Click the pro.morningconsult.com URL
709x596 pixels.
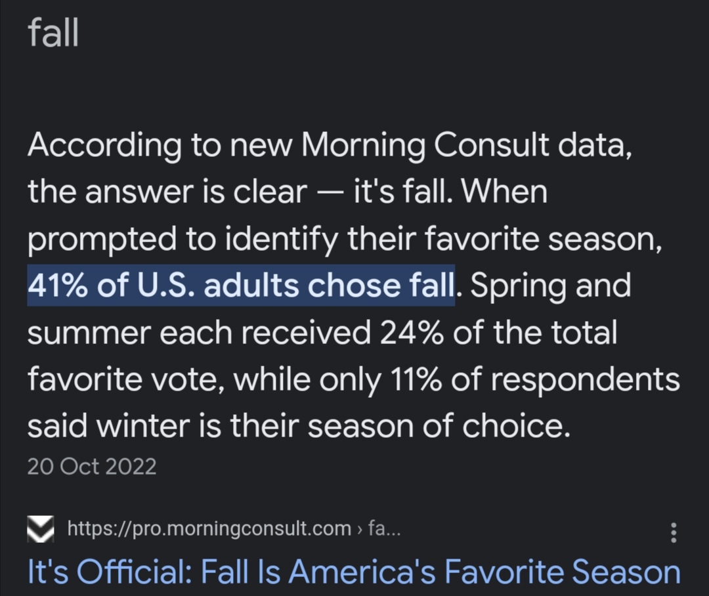tap(209, 528)
